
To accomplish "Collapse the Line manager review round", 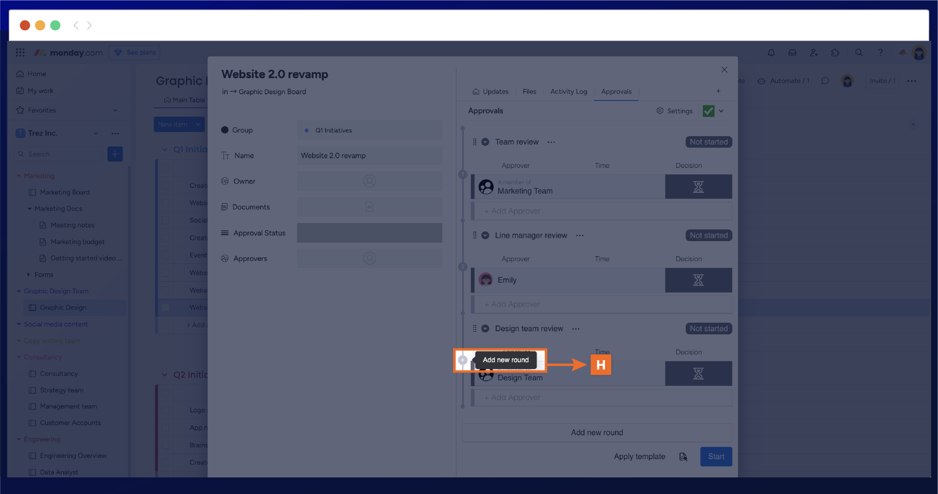I will pos(485,235).
